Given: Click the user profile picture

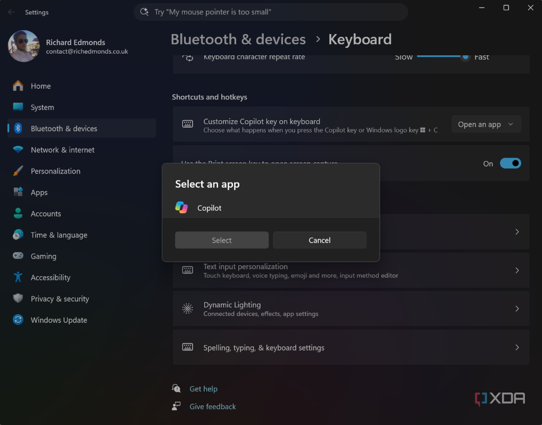Looking at the screenshot, I should [x=24, y=46].
